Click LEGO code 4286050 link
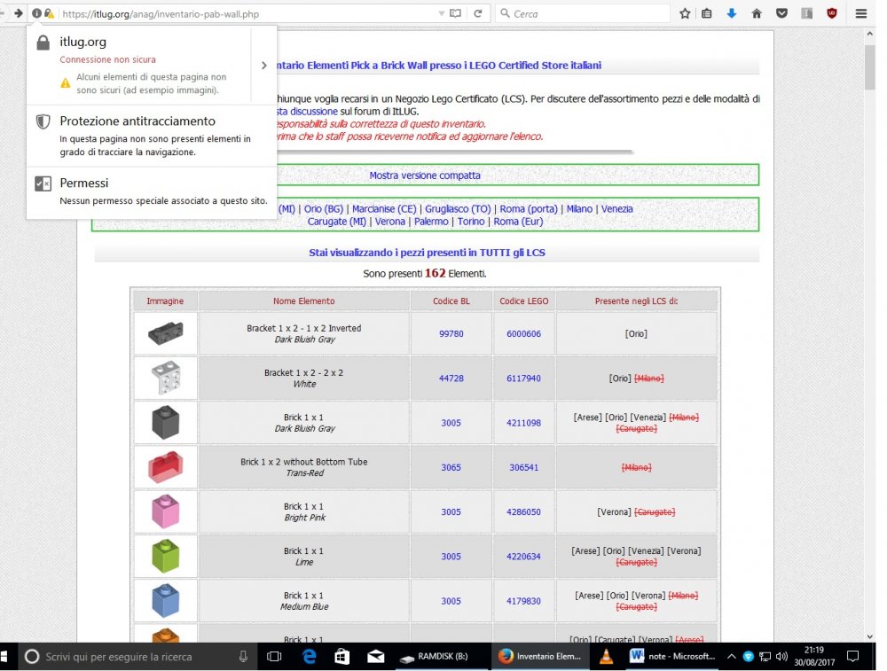The height and width of the screenshot is (671, 887). 523,512
